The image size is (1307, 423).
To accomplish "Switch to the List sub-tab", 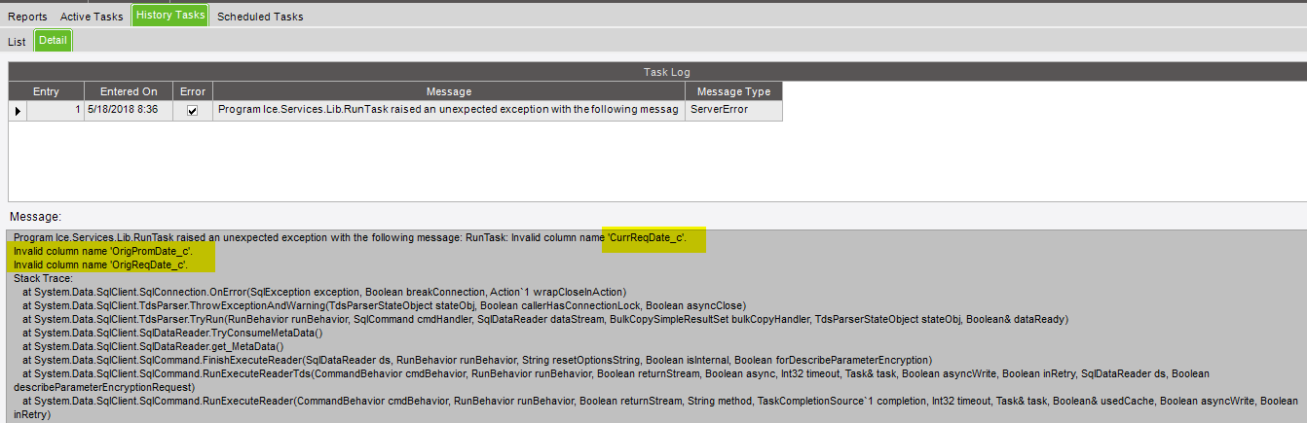I will click(17, 42).
